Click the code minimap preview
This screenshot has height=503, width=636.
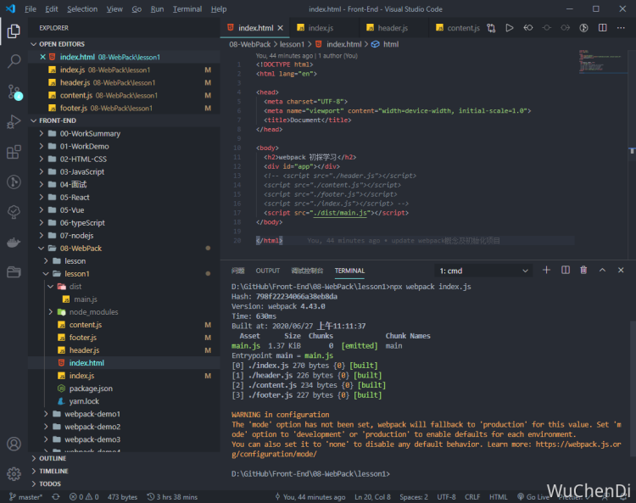(603, 61)
